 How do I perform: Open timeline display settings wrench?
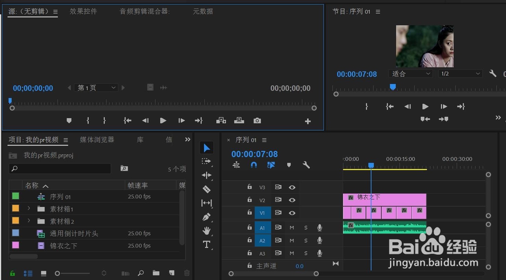306,165
